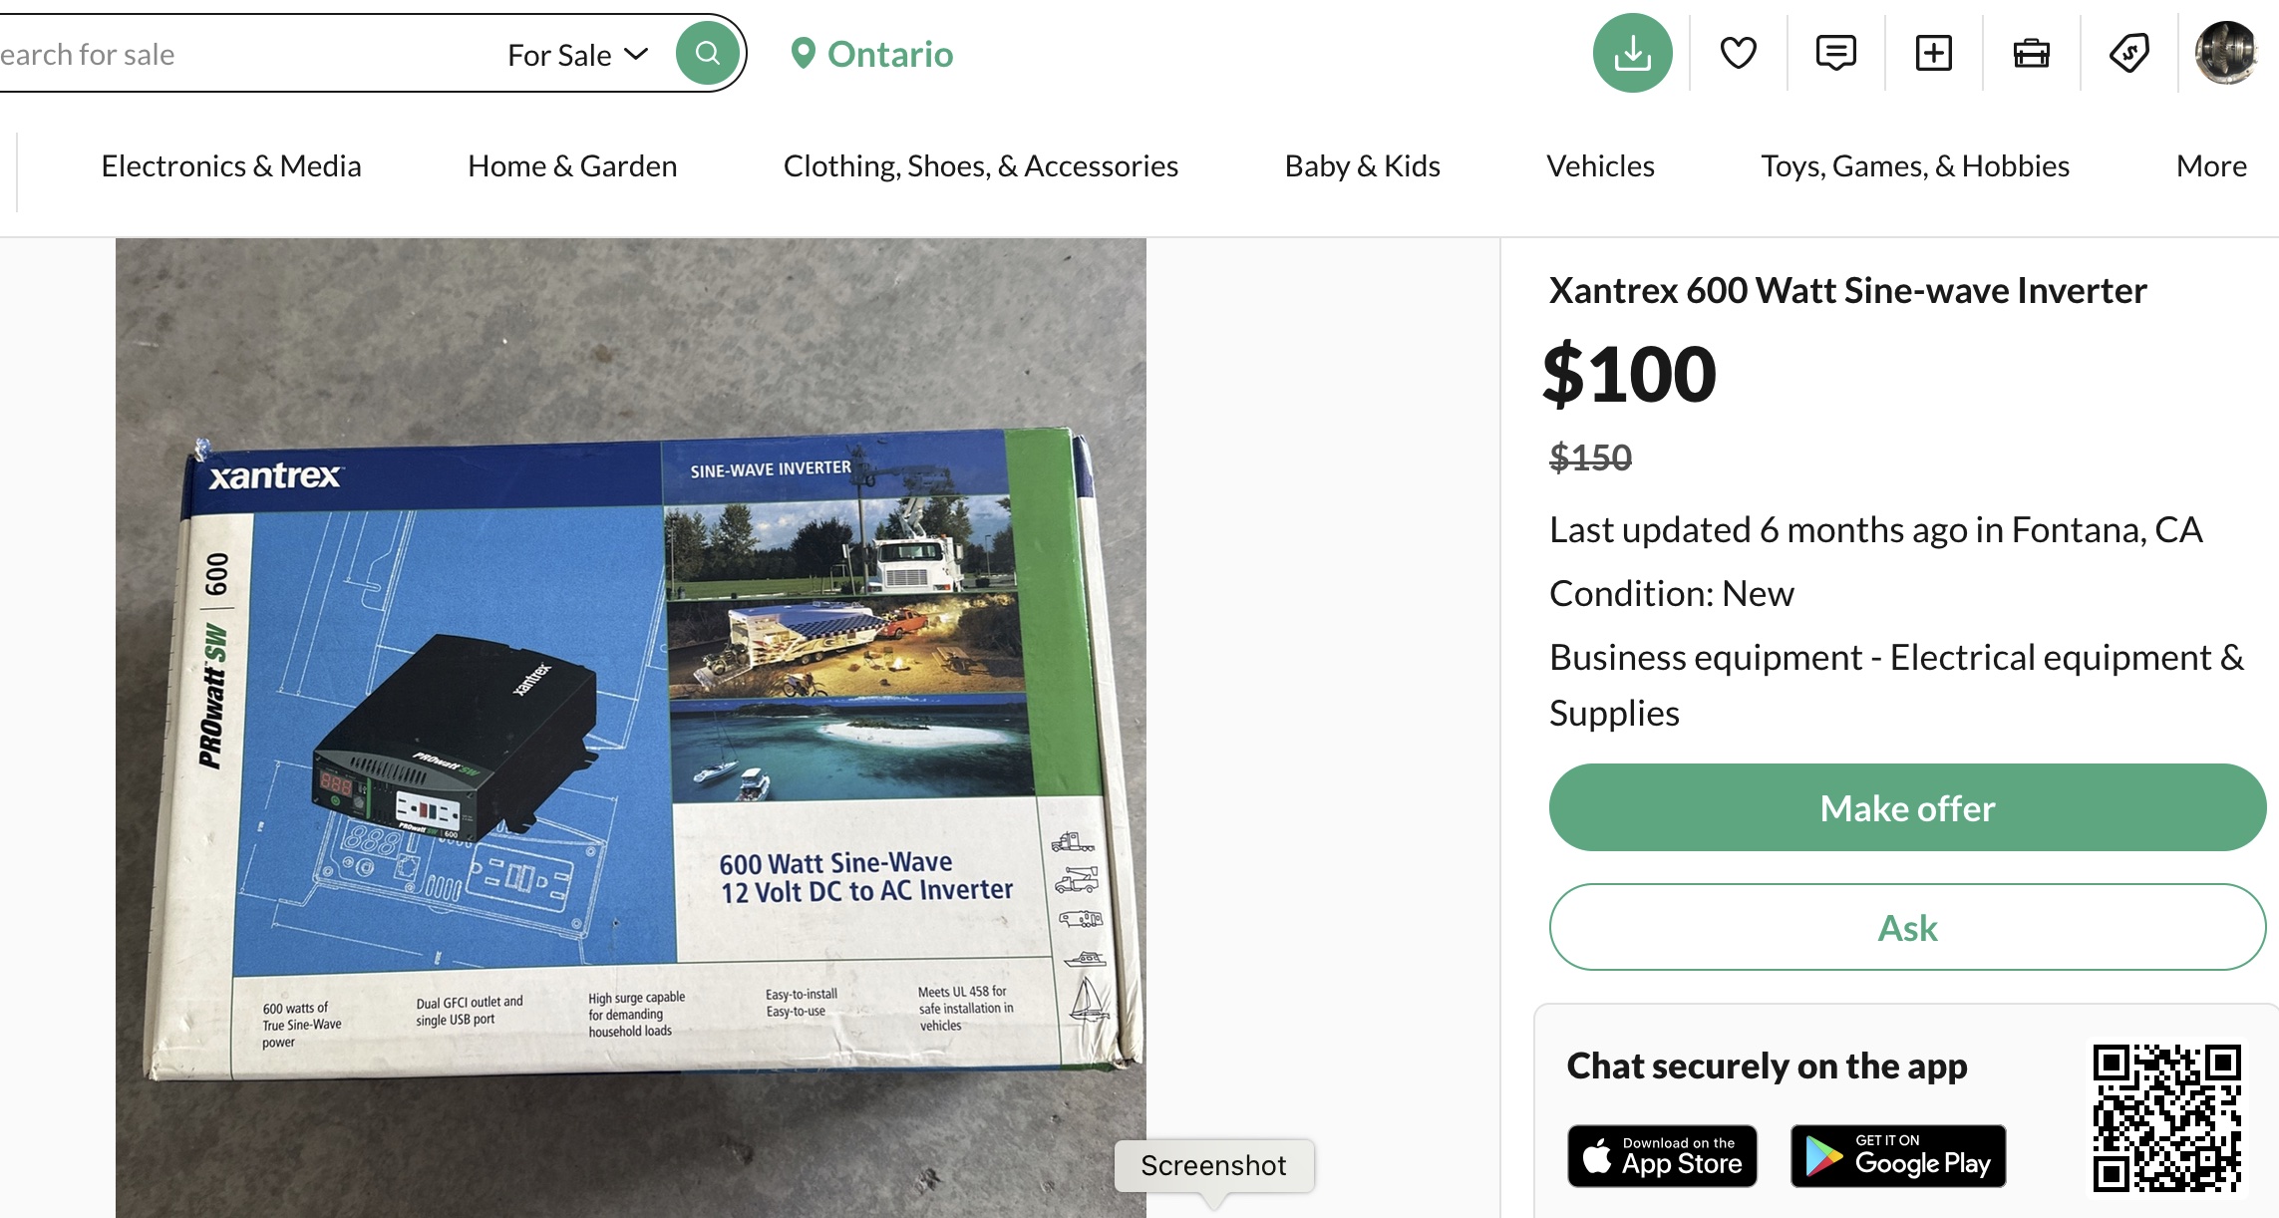Open Electronics & Media category
The height and width of the screenshot is (1218, 2279).
[x=231, y=166]
